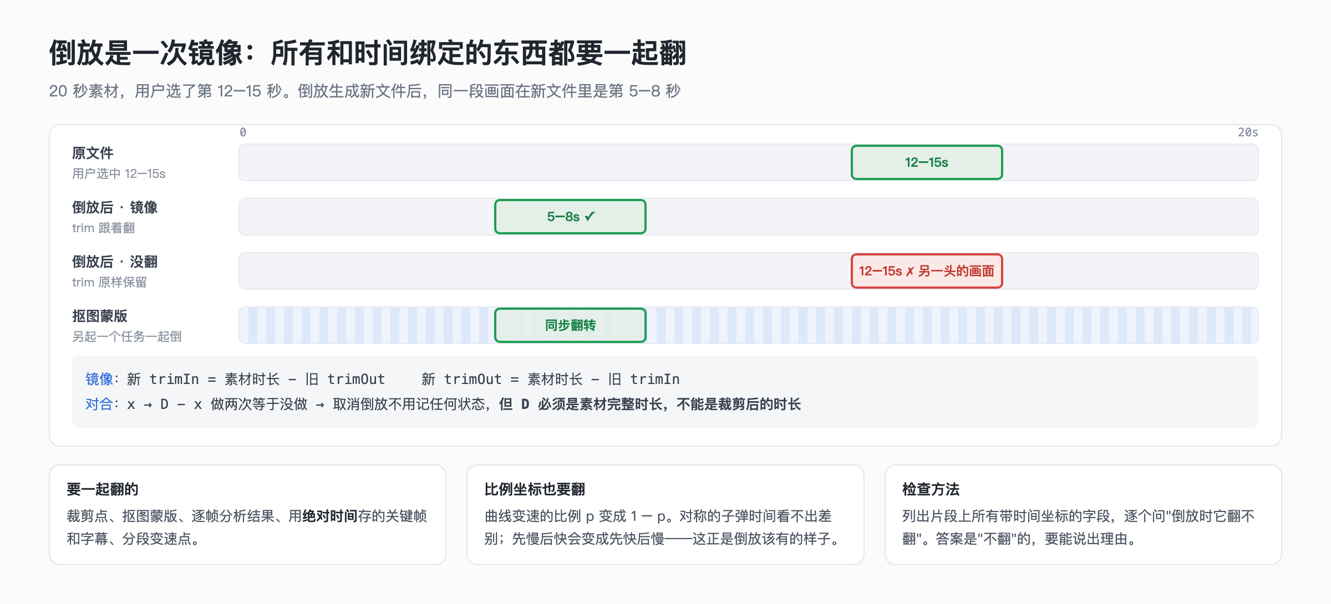
Task: Click the 倒放后 · 没翻 row label
Action: pos(115,262)
